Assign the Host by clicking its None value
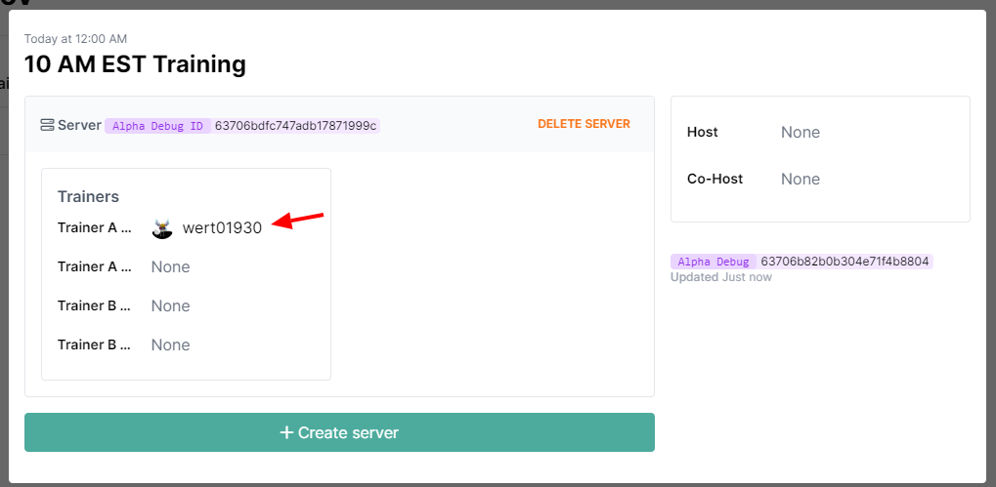This screenshot has width=996, height=487. (800, 133)
